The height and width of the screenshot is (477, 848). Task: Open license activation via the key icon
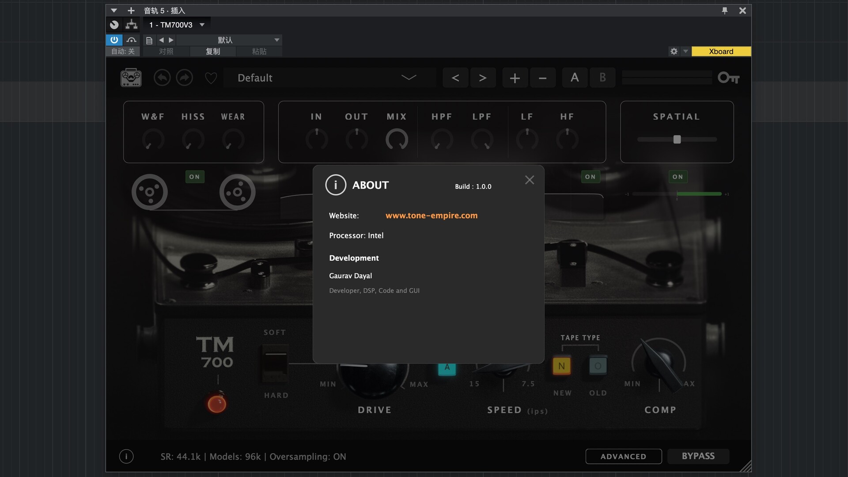tap(728, 77)
